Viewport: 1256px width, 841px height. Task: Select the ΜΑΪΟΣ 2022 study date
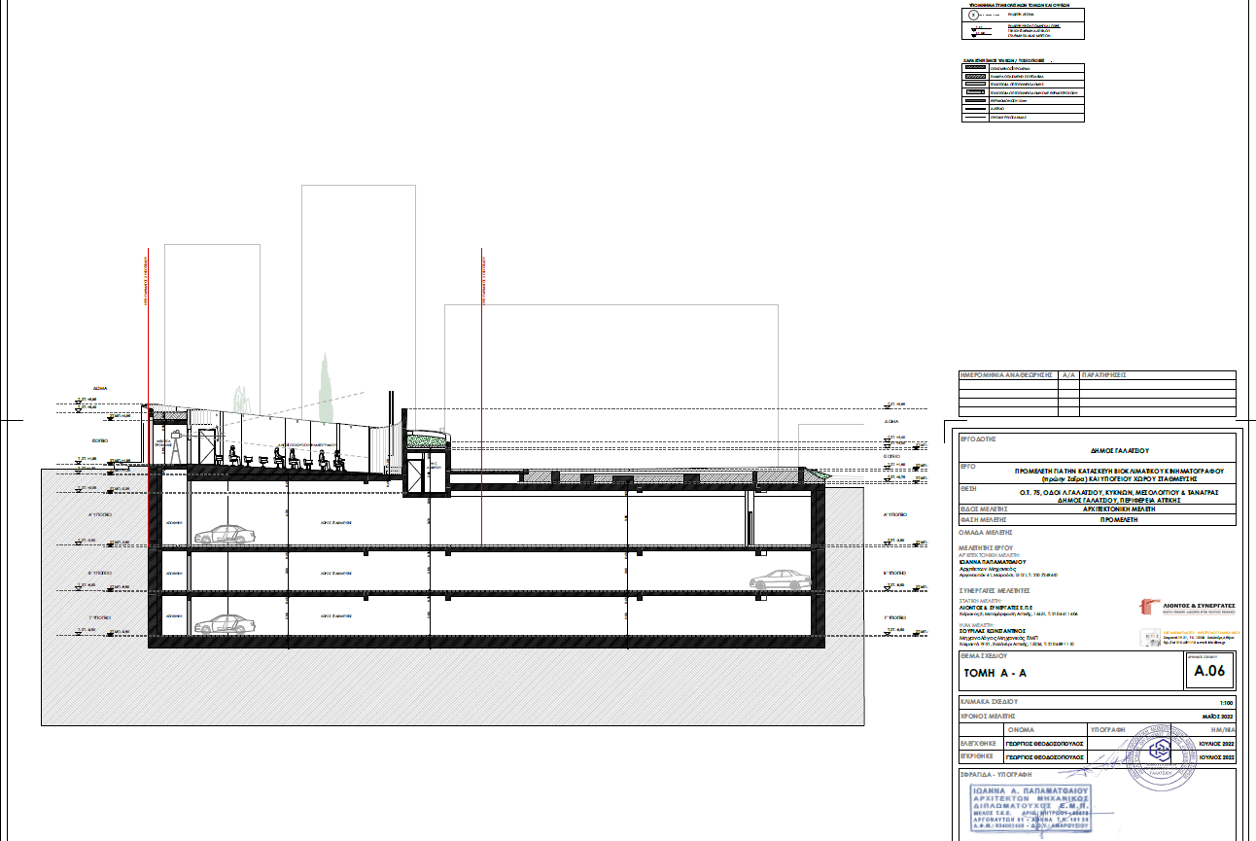(x=1217, y=715)
